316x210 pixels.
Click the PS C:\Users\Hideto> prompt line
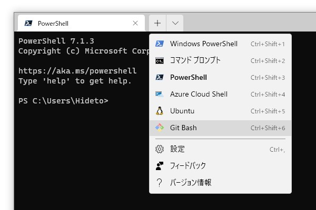point(63,101)
